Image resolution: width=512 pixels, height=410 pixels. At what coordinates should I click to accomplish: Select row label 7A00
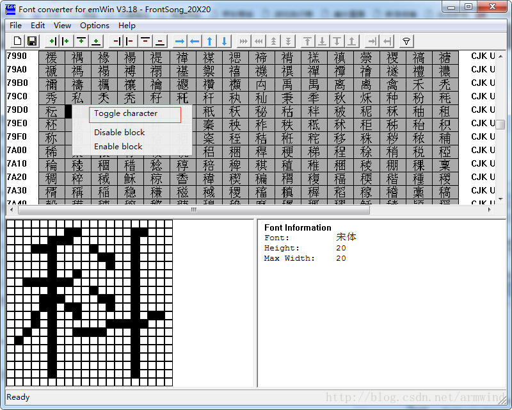[x=17, y=150]
